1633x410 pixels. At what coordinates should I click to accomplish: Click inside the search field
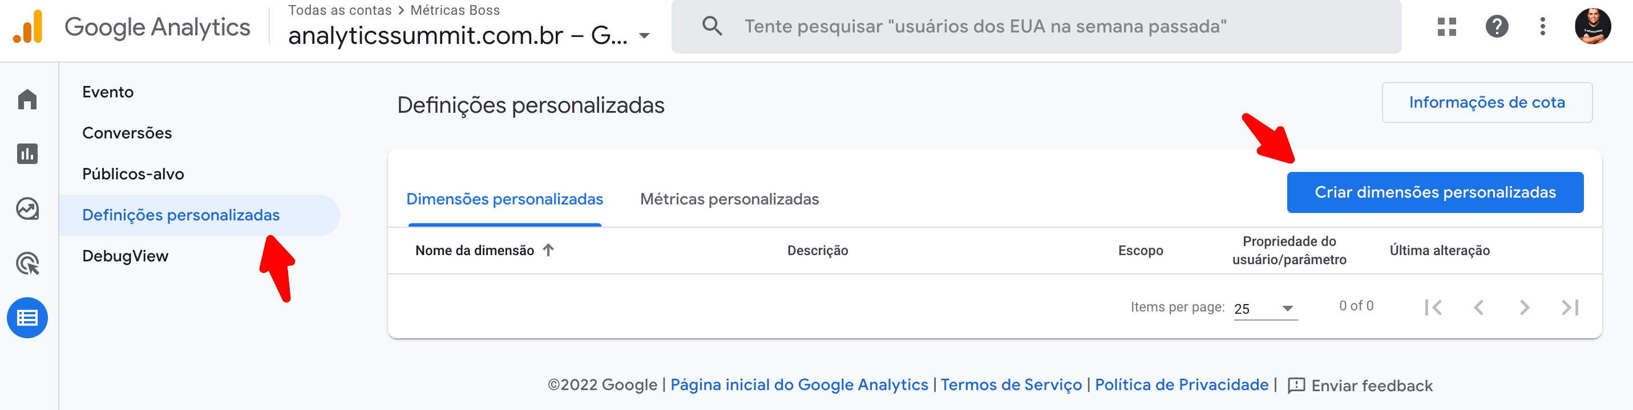[1014, 27]
